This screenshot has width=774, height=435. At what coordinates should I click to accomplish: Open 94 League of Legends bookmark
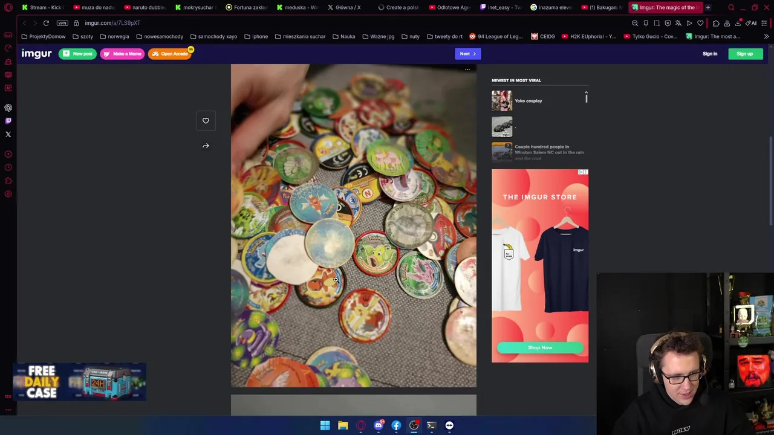[x=496, y=36]
